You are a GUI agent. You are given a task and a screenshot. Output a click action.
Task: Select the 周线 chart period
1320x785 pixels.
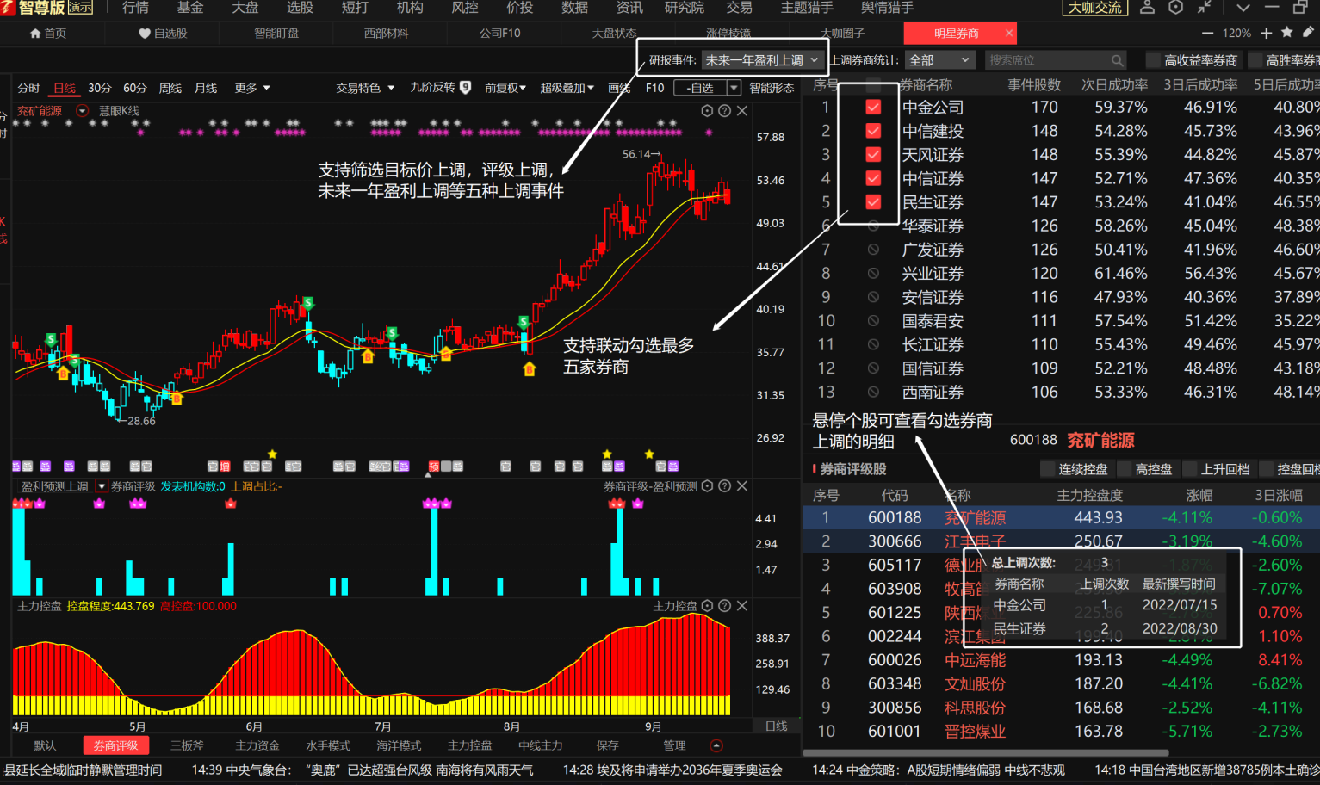click(170, 88)
